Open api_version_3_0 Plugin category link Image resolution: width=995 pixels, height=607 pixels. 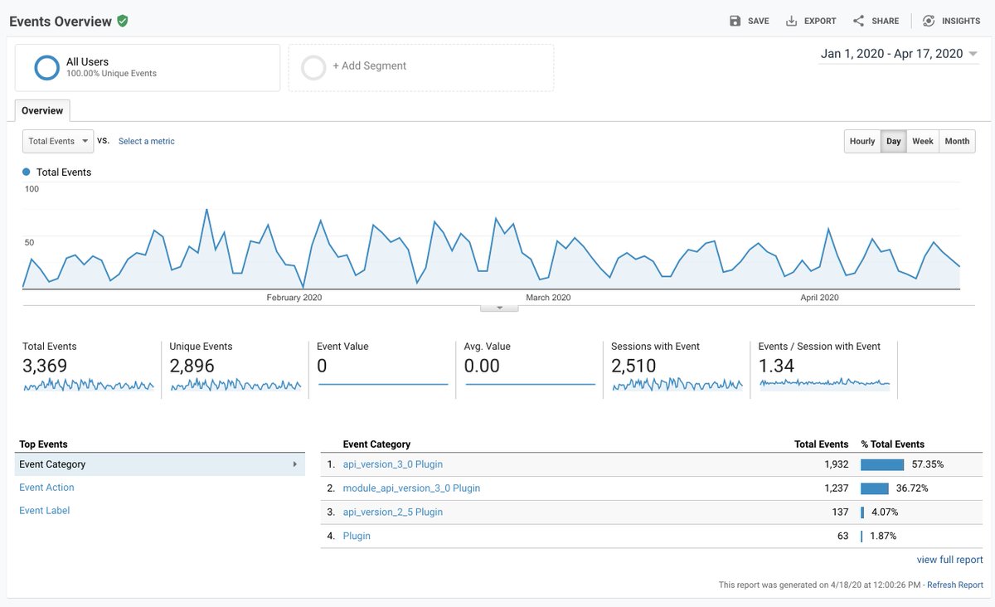(393, 464)
